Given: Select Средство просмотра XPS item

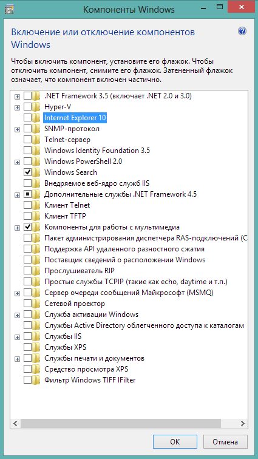Looking at the screenshot, I should (x=86, y=369).
